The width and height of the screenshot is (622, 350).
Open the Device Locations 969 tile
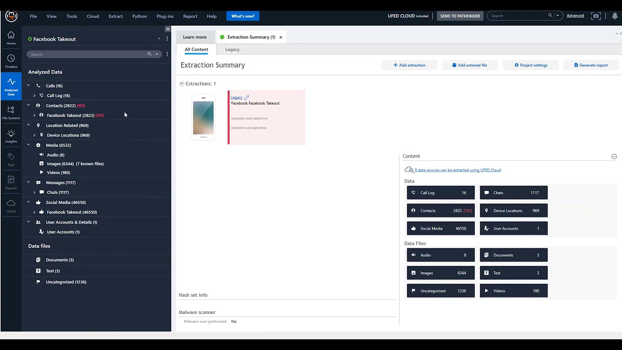514,210
